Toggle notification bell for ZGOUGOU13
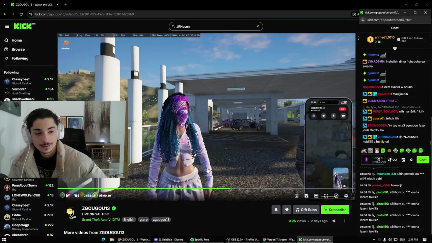The height and width of the screenshot is (243, 432). tap(276, 210)
